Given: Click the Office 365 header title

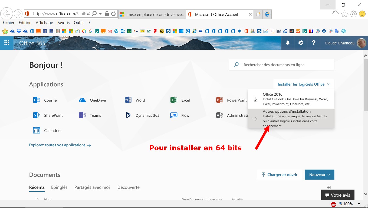Looking at the screenshot, I should pos(32,43).
